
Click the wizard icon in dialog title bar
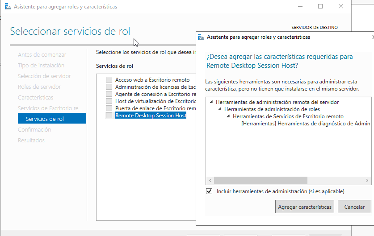(201, 37)
